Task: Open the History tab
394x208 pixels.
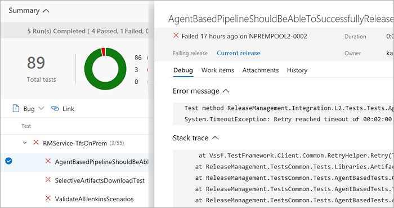Action: 297,70
